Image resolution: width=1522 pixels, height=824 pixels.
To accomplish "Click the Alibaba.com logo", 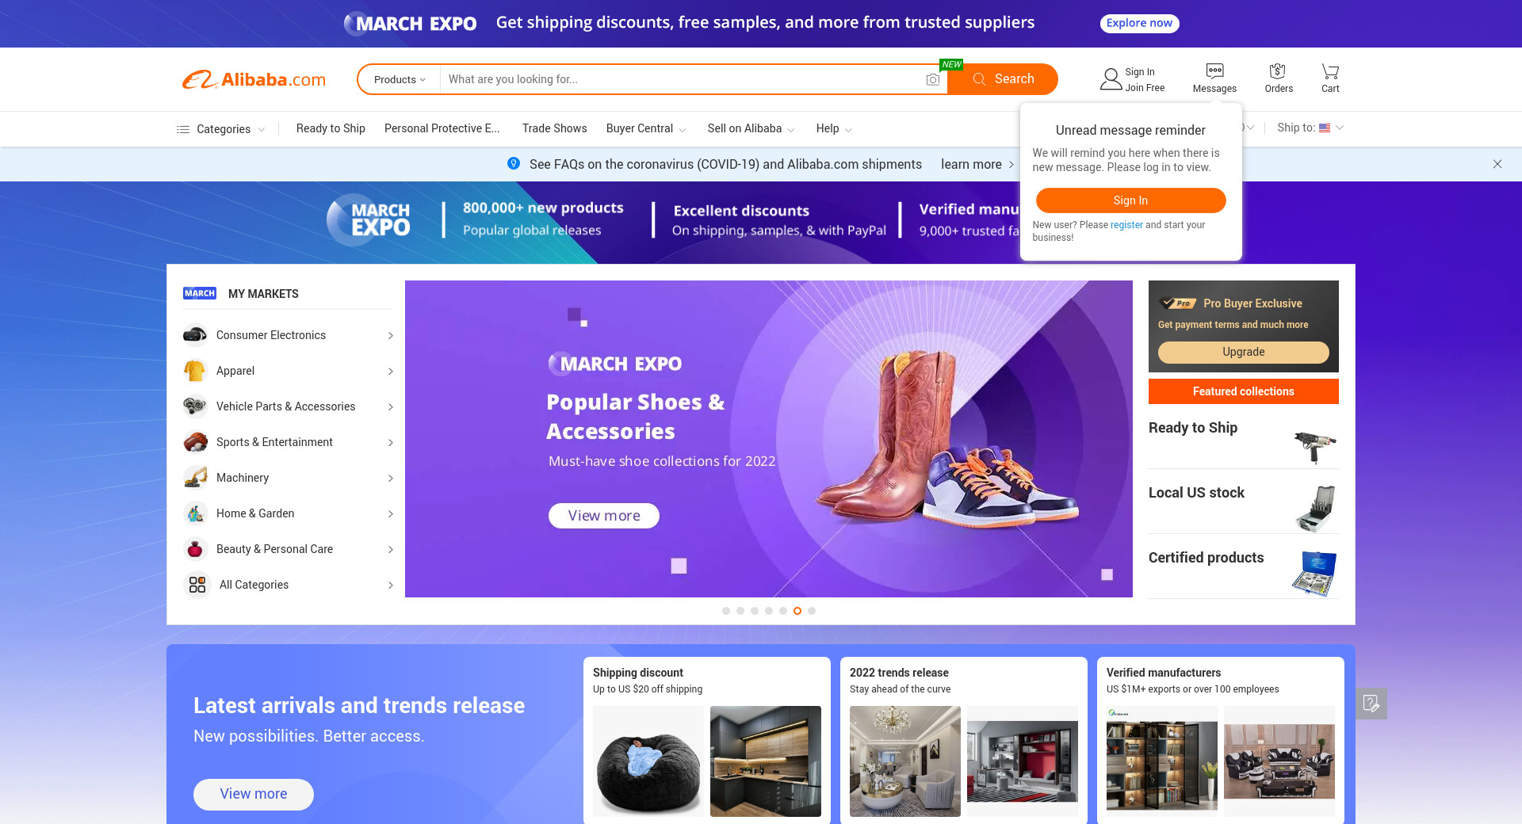I will click(254, 79).
